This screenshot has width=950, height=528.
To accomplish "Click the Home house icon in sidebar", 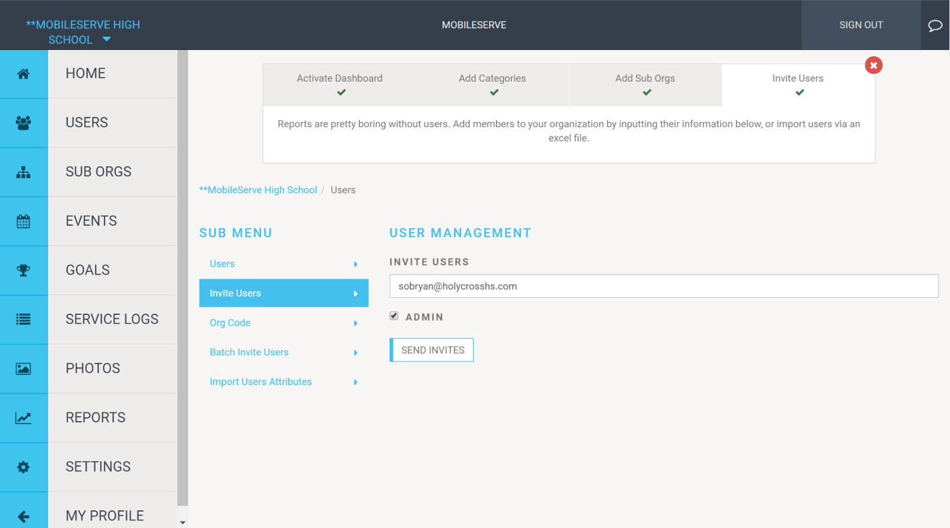I will (x=23, y=74).
